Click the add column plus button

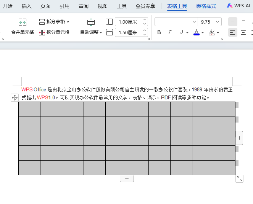tap(239, 138)
